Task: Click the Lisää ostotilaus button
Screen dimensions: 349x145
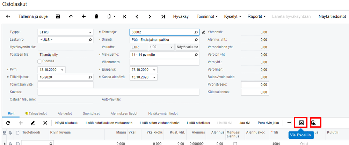Action: coord(198,123)
